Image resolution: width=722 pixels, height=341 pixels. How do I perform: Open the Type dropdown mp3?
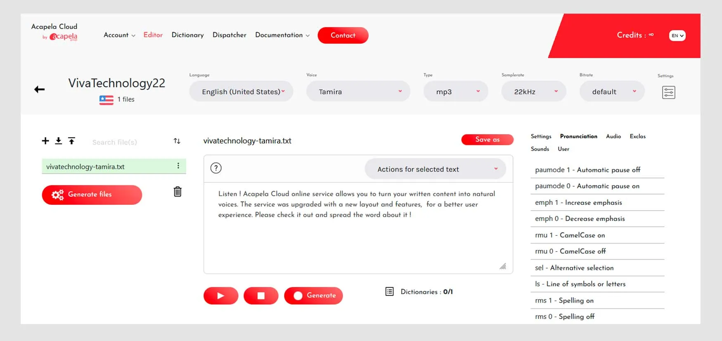point(456,92)
